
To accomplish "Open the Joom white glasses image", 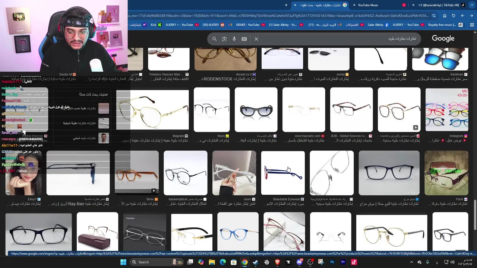I will pos(234,173).
